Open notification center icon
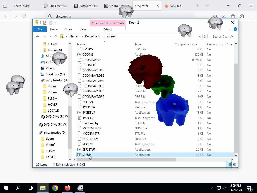 [249, 188]
